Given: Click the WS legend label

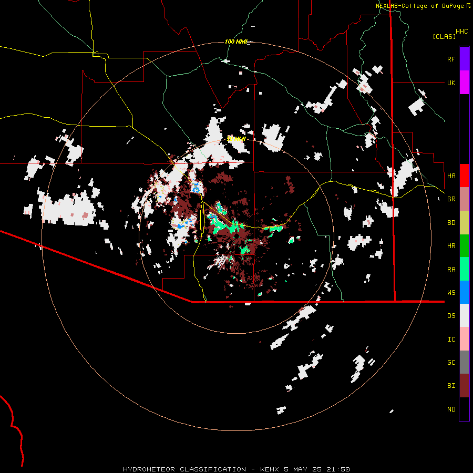Looking at the screenshot, I should (451, 293).
